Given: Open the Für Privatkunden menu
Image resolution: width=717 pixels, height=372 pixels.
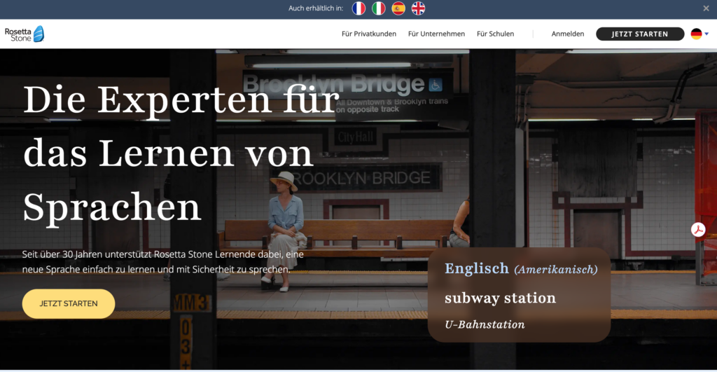Looking at the screenshot, I should coord(369,34).
